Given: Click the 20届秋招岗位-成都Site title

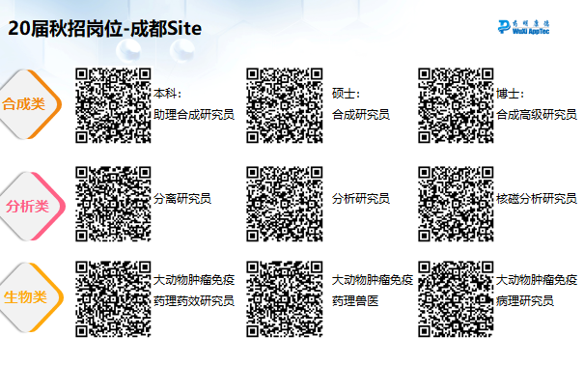Looking at the screenshot, I should tap(104, 29).
